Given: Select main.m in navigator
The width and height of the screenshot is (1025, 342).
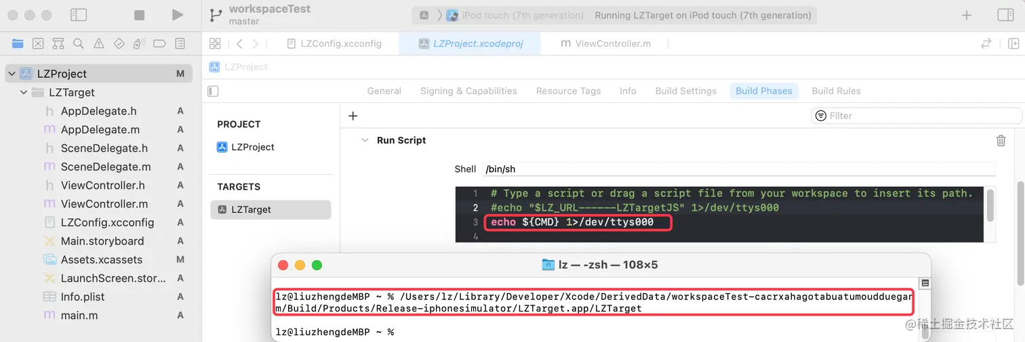Looking at the screenshot, I should click(79, 316).
